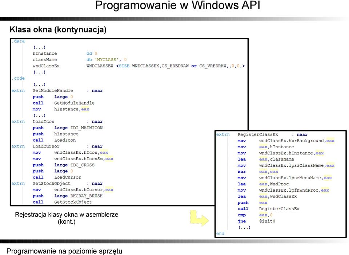
Task: Click the "mov wndClassEx.lpszMenuName,eax" instruction
Action: 285,178
